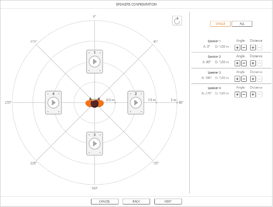Click the CANCEL button
Screen dimensions: 273x207
pyautogui.click(x=105, y=201)
